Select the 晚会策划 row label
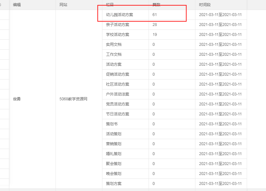 114,174
